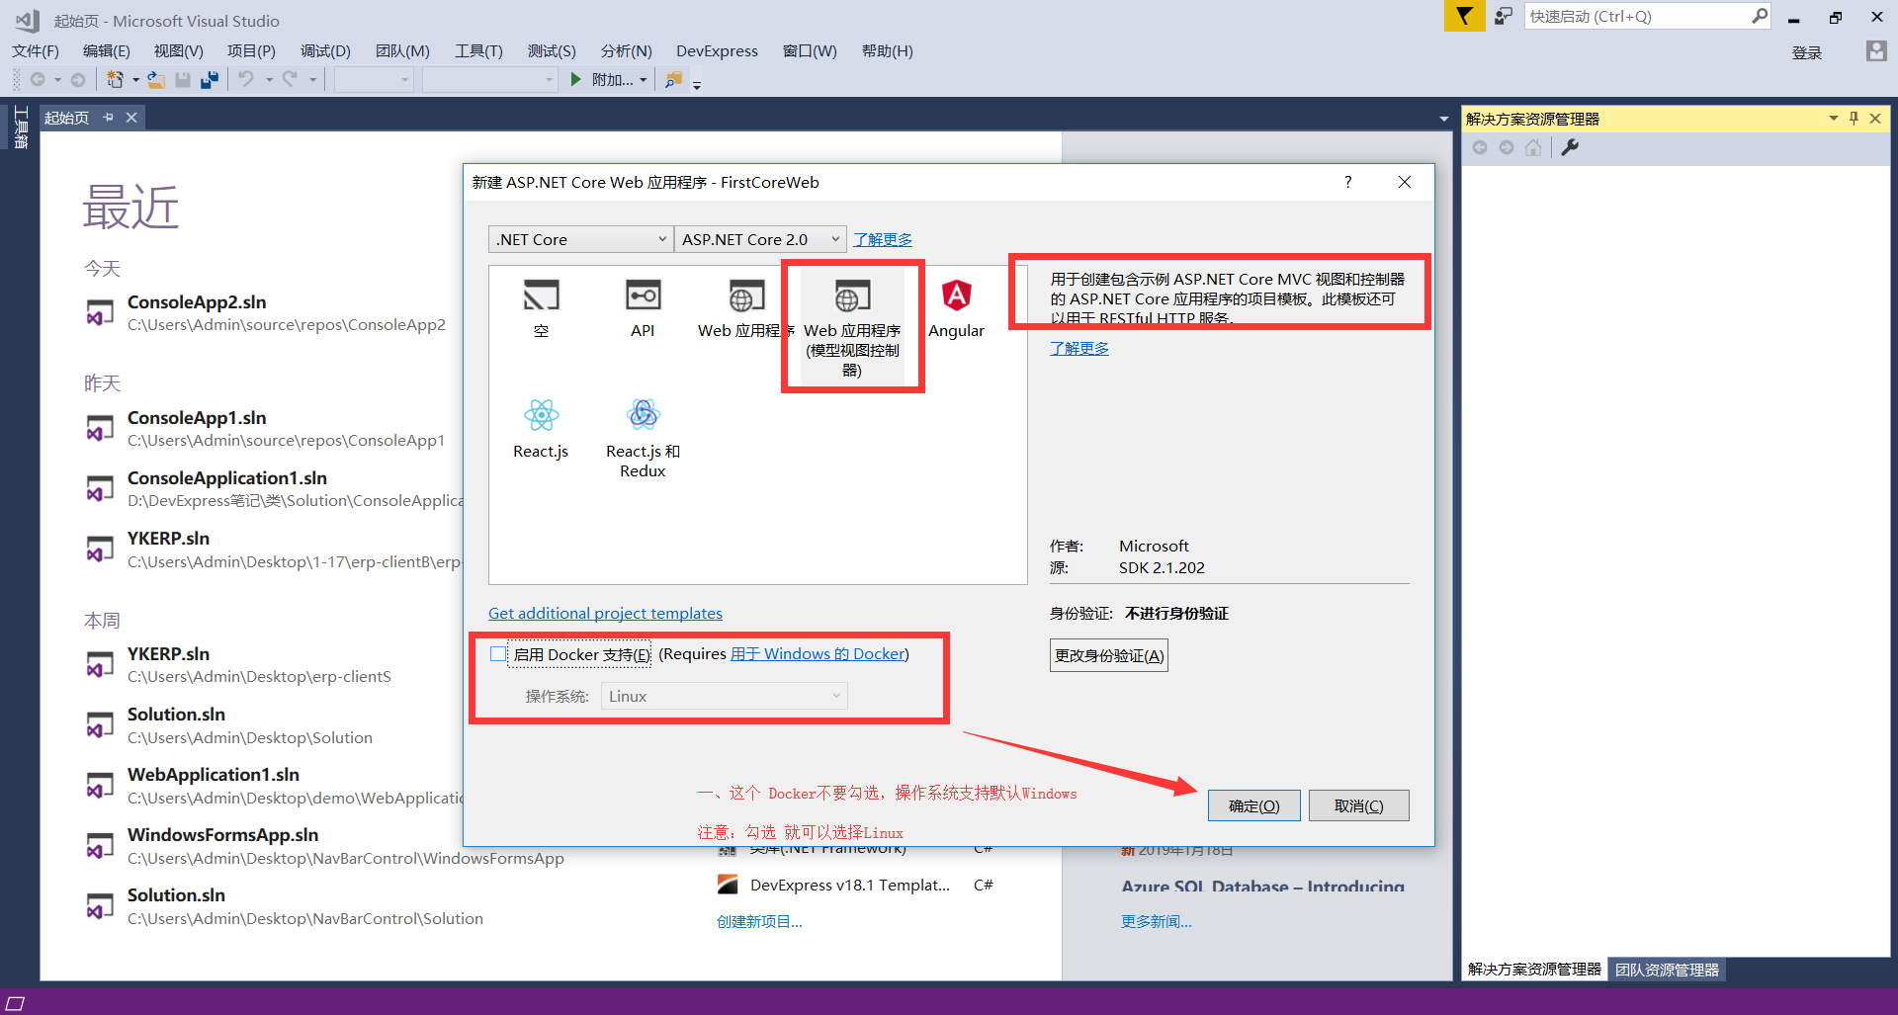Click the Home icon in Solution Explorer

[1533, 147]
